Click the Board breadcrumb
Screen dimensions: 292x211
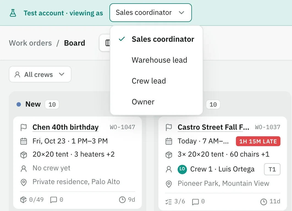[x=75, y=43]
